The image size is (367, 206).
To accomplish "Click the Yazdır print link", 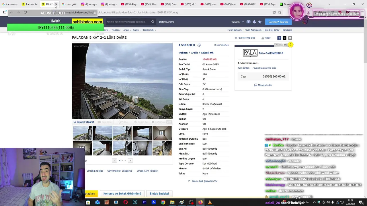I will 266,38.
